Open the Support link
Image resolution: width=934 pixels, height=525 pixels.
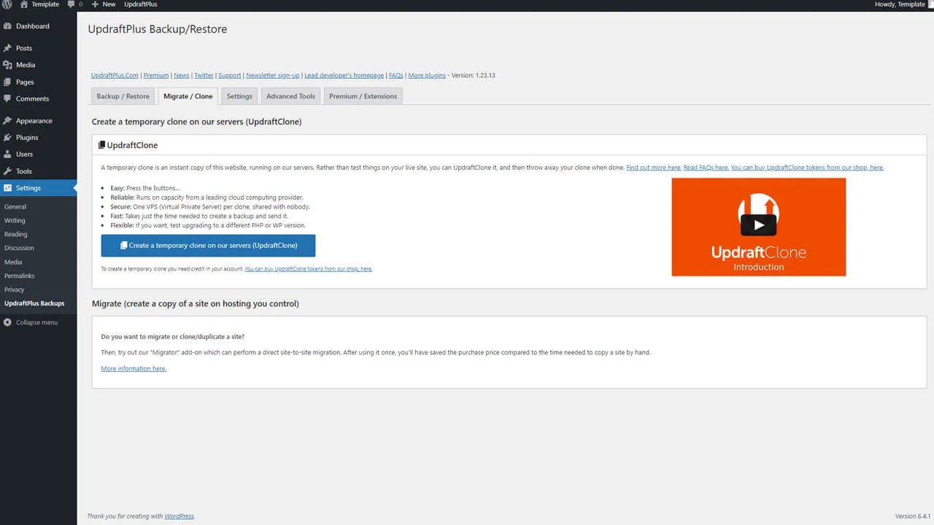click(230, 75)
